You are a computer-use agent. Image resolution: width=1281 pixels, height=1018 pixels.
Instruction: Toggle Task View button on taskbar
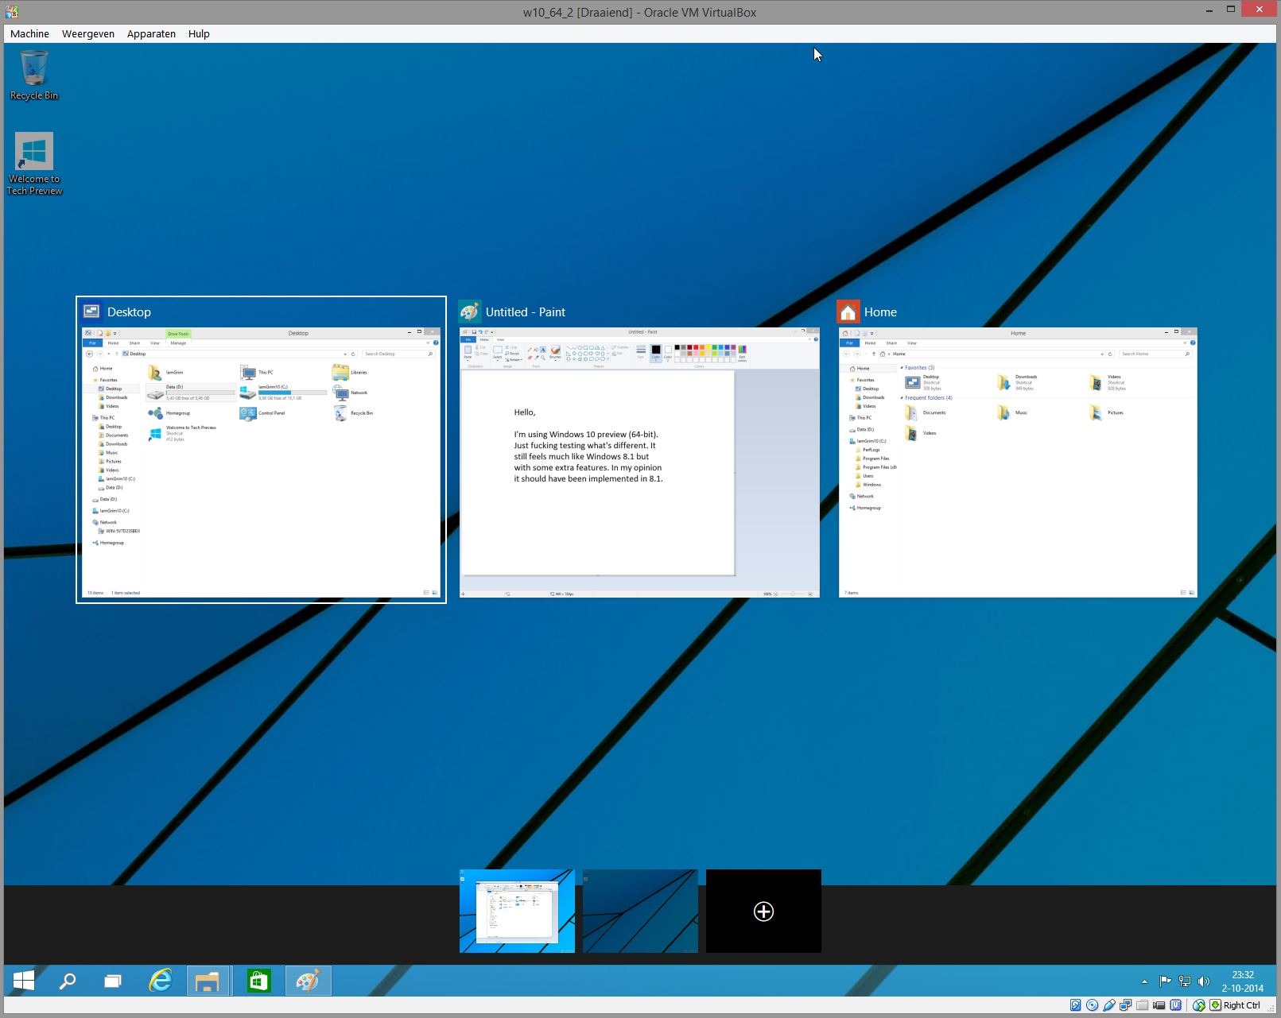[113, 981]
